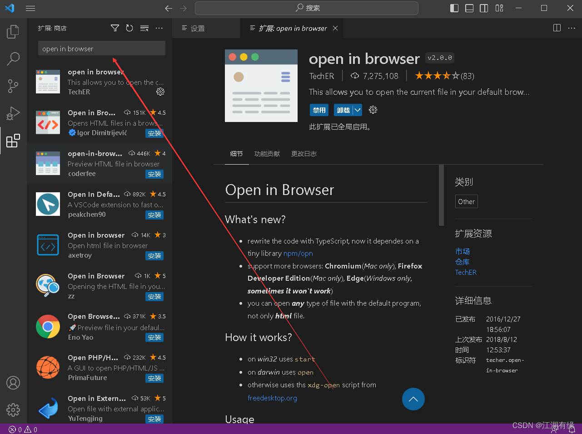Install coderfee's open-in-browser extension

coord(154,174)
